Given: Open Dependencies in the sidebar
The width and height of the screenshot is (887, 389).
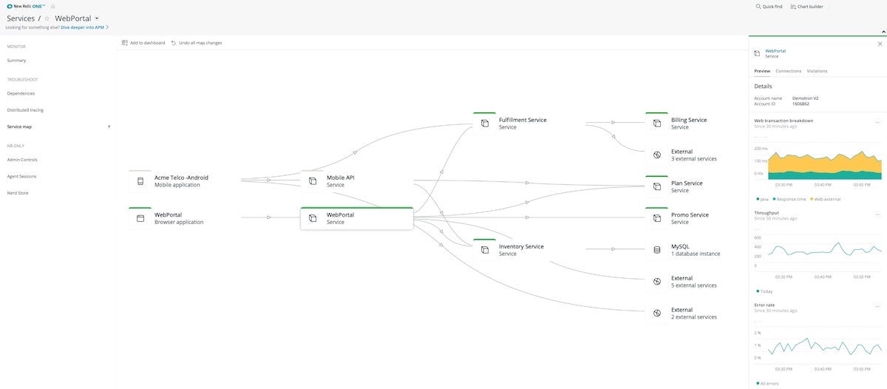Looking at the screenshot, I should point(21,93).
